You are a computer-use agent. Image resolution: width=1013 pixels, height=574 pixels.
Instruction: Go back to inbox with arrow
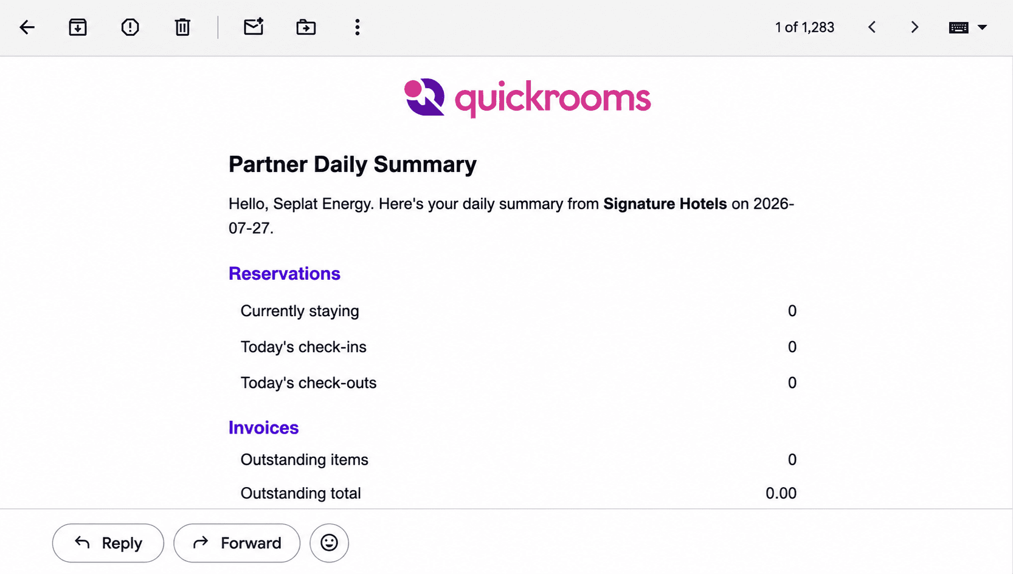(x=27, y=27)
